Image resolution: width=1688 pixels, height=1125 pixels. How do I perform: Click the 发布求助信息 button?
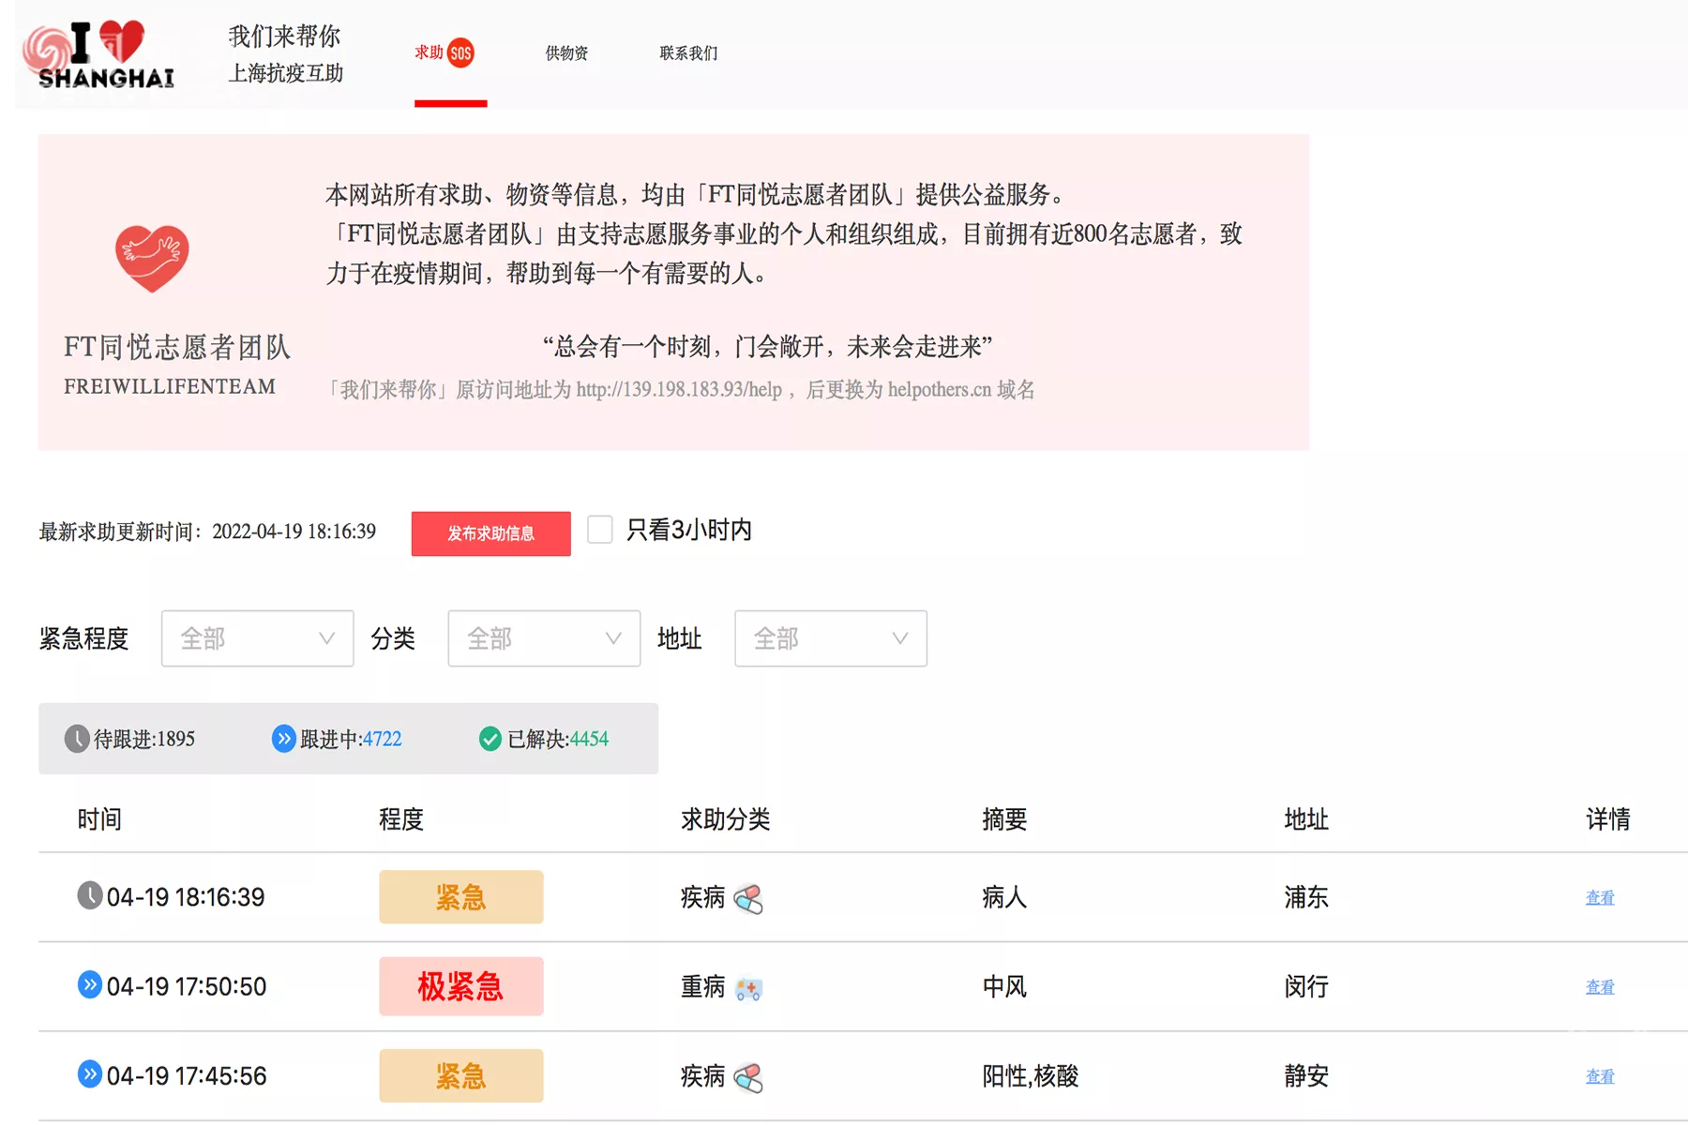click(490, 533)
